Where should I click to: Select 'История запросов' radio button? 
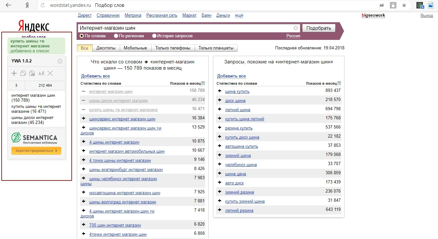155,36
